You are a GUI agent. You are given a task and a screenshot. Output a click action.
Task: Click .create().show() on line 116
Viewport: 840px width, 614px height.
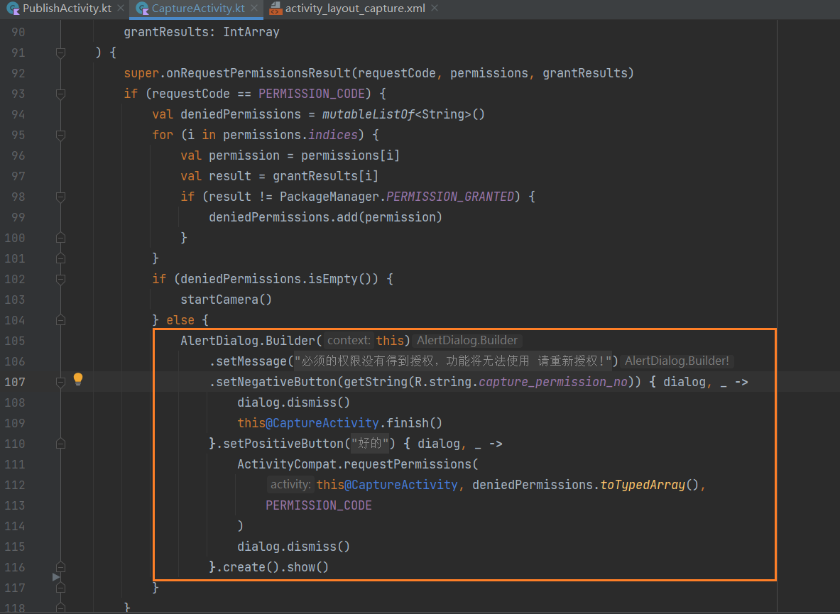click(272, 567)
